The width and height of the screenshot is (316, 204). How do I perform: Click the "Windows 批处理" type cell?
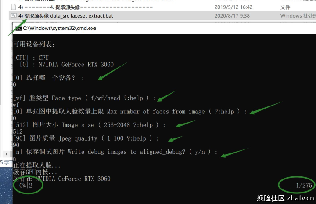click(298, 16)
